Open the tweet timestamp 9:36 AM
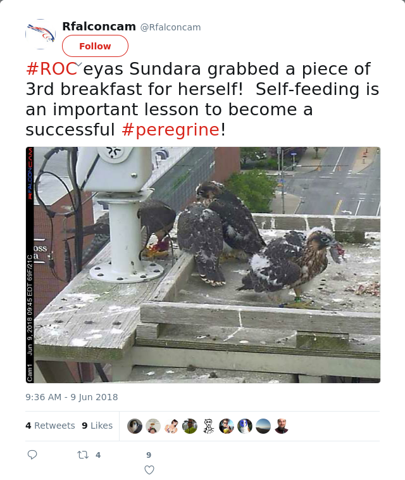This screenshot has height=480, width=405. pyautogui.click(x=72, y=397)
